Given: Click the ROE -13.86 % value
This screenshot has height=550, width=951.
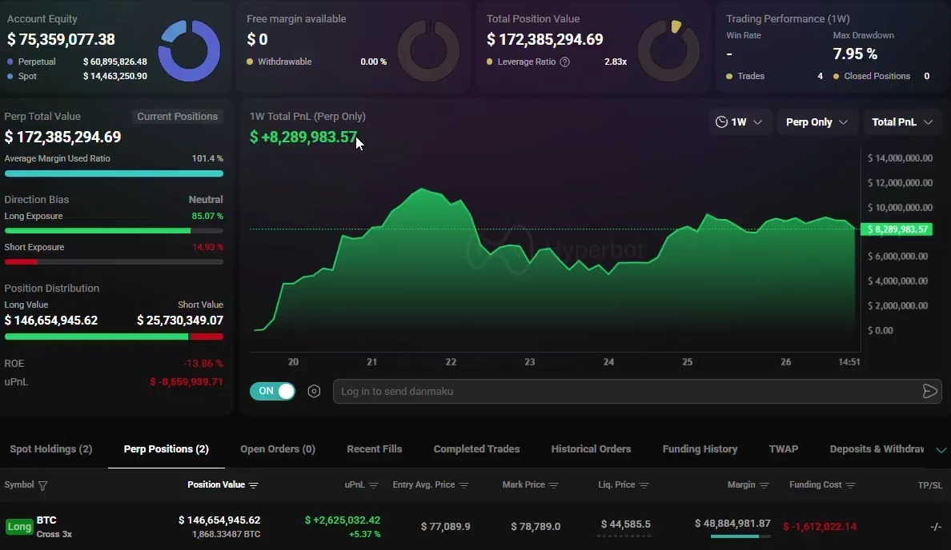Looking at the screenshot, I should [204, 364].
